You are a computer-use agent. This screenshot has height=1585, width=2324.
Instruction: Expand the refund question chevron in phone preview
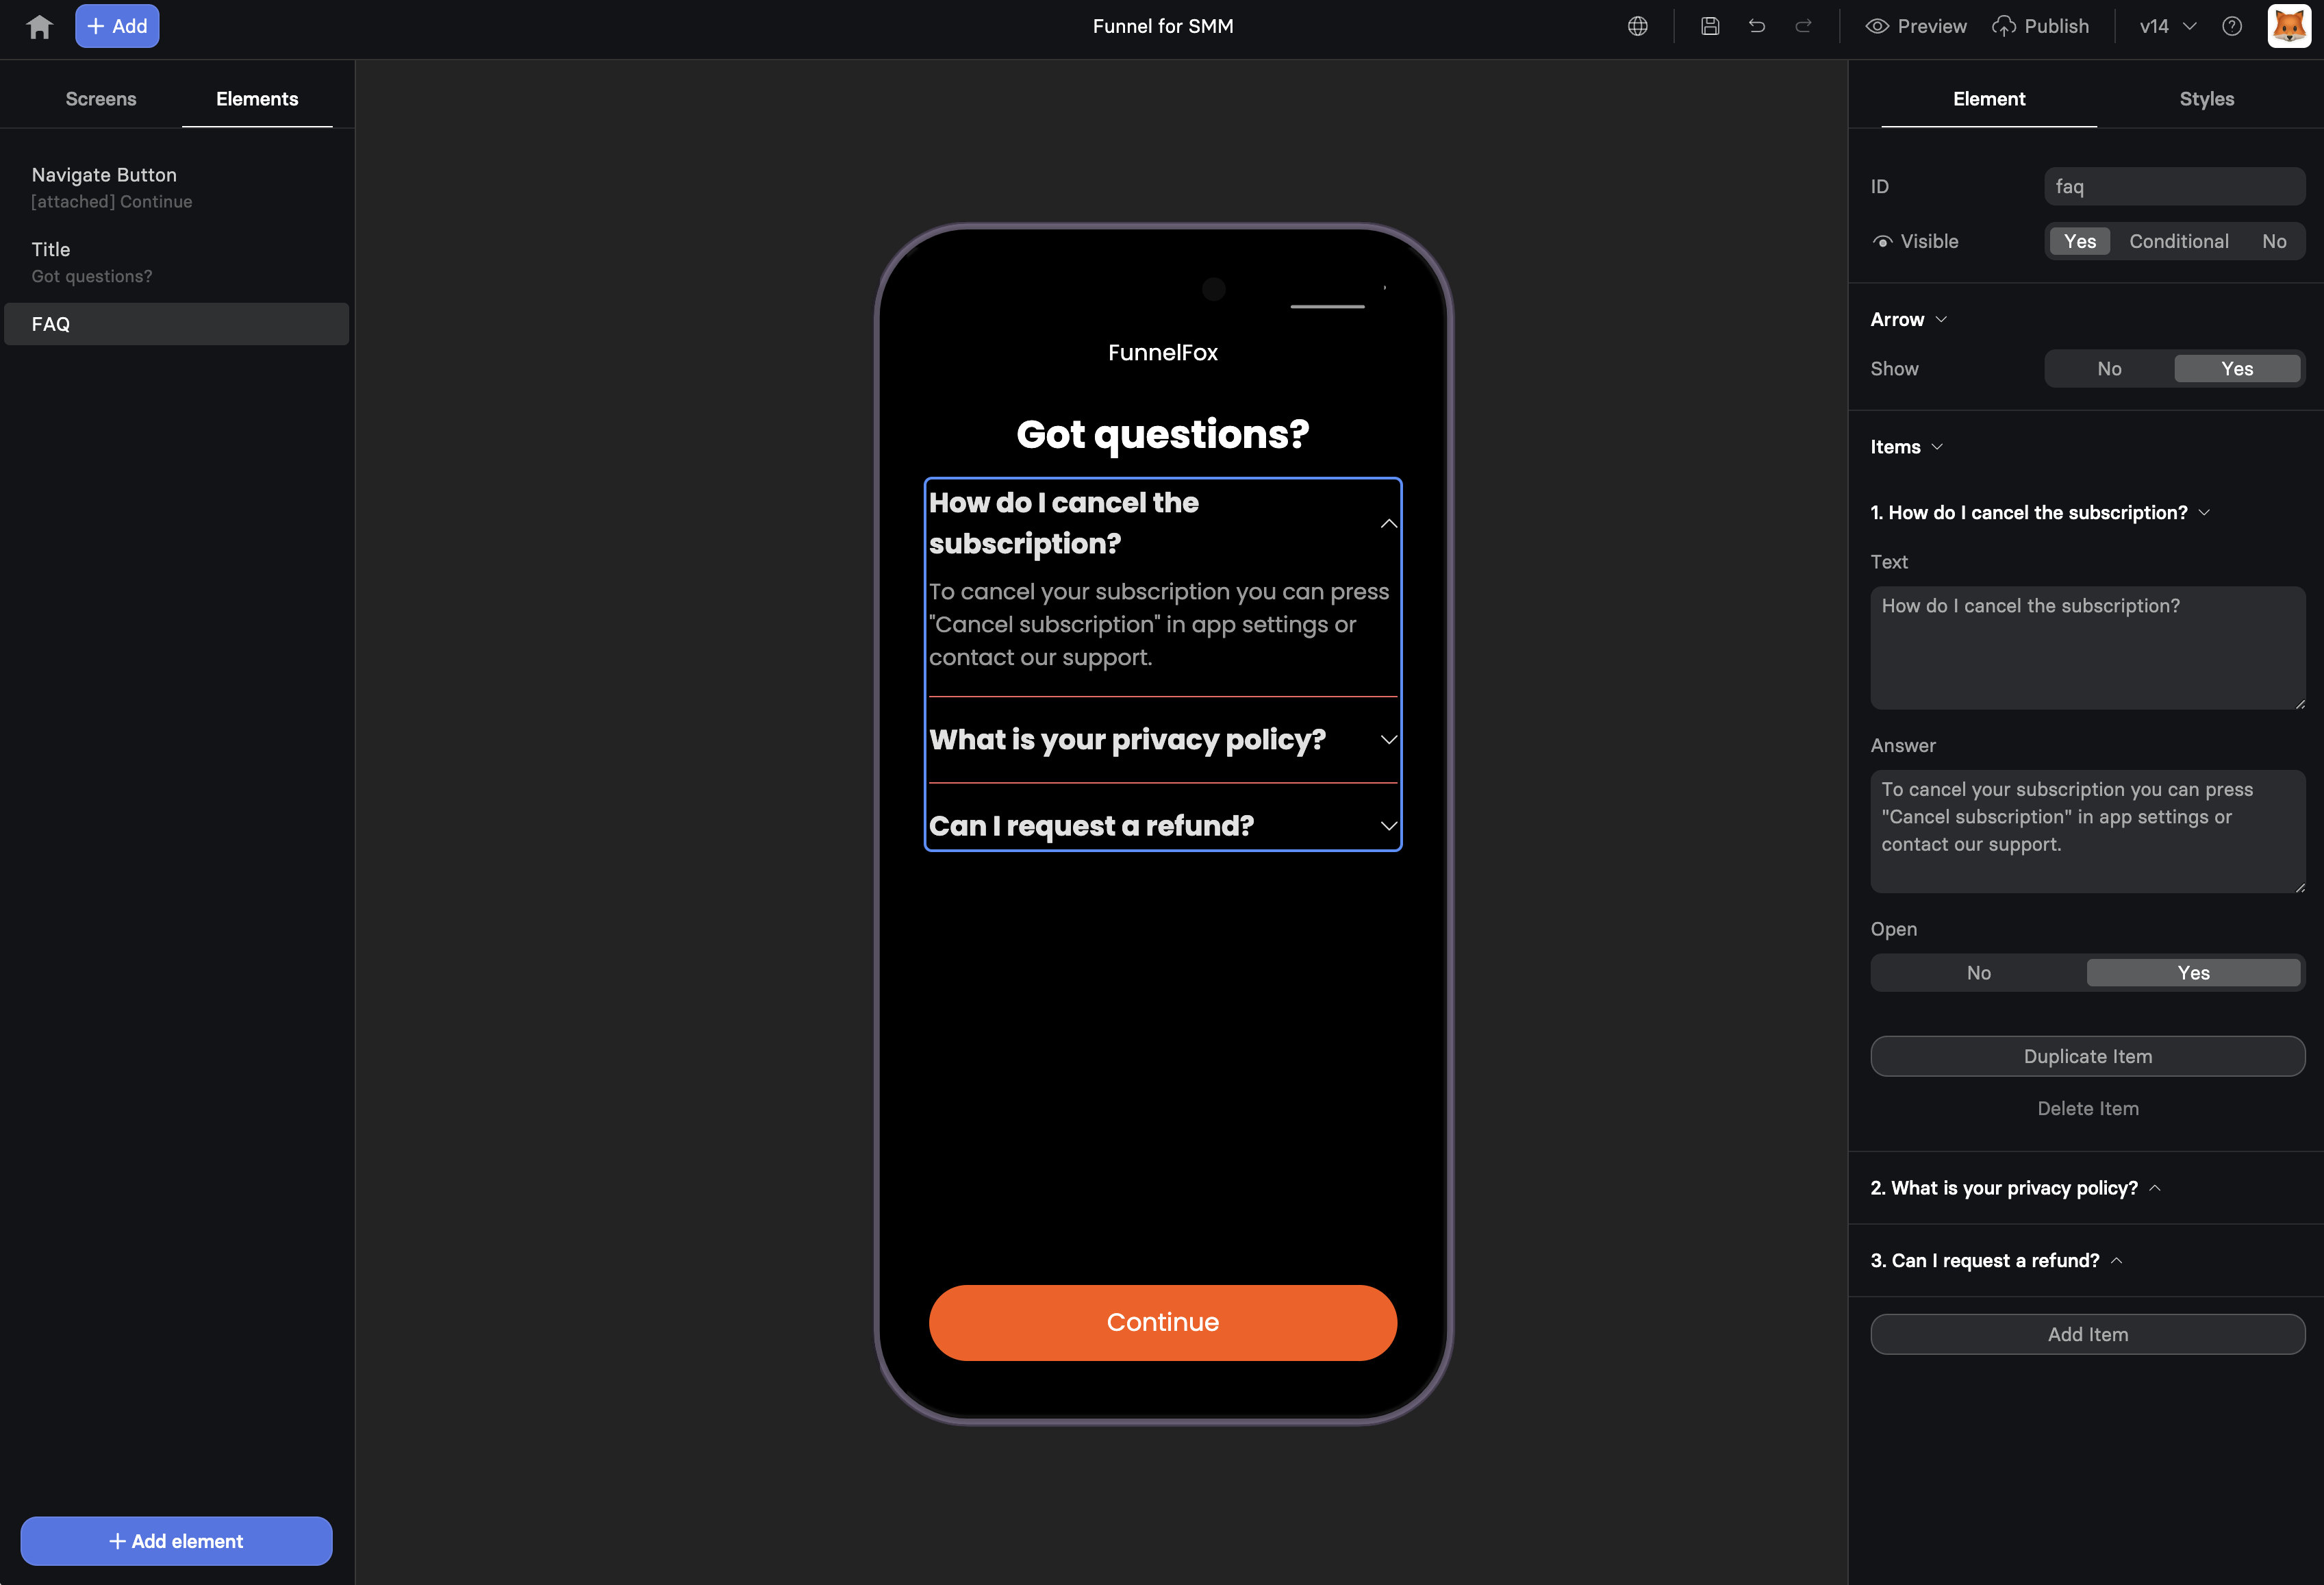click(x=1389, y=825)
